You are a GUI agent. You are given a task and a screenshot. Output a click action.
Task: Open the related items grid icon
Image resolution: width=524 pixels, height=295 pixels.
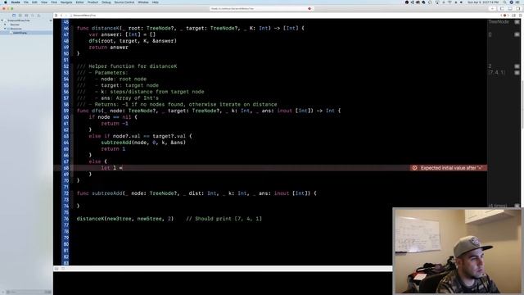(56, 16)
